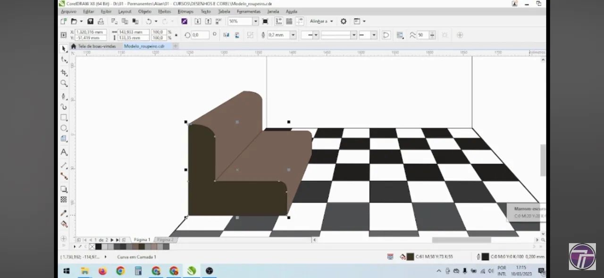
Task: Select the Text tool
Action: pyautogui.click(x=64, y=152)
